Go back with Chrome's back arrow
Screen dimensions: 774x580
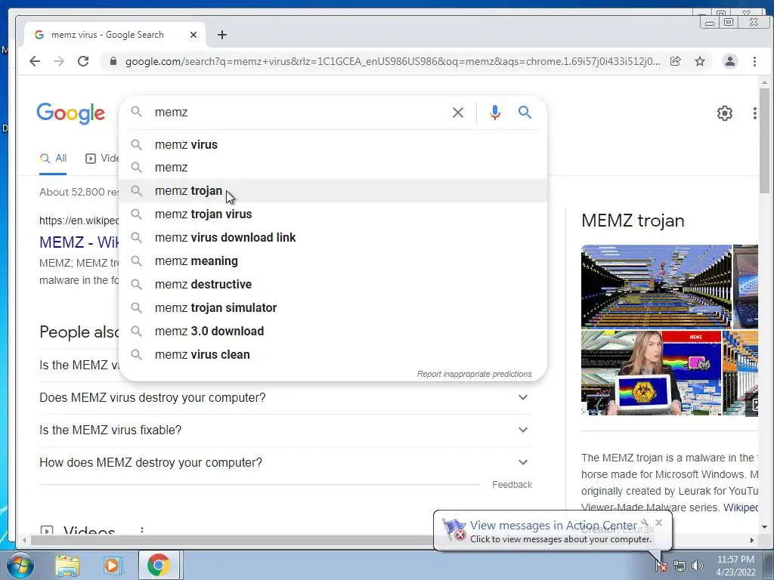point(35,61)
